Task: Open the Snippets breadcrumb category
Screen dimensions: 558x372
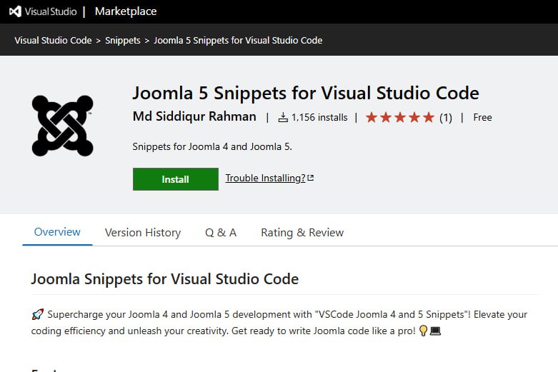Action: [x=123, y=40]
